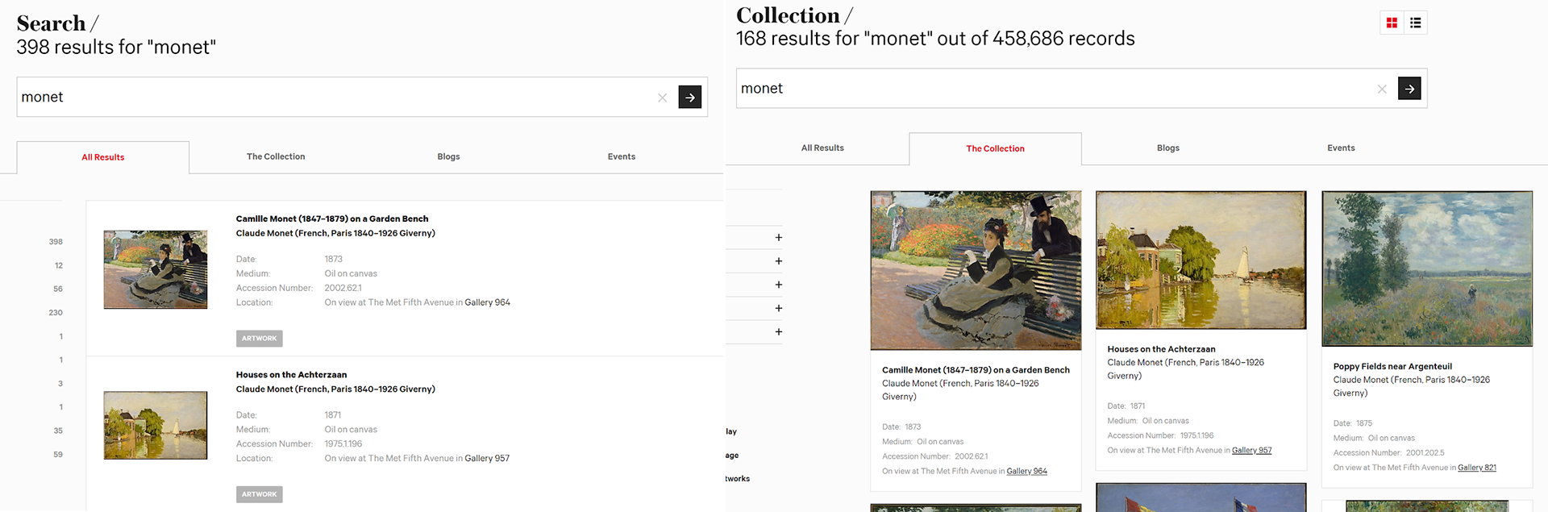Select the 56 count in left filter column
The width and height of the screenshot is (1548, 512).
58,289
